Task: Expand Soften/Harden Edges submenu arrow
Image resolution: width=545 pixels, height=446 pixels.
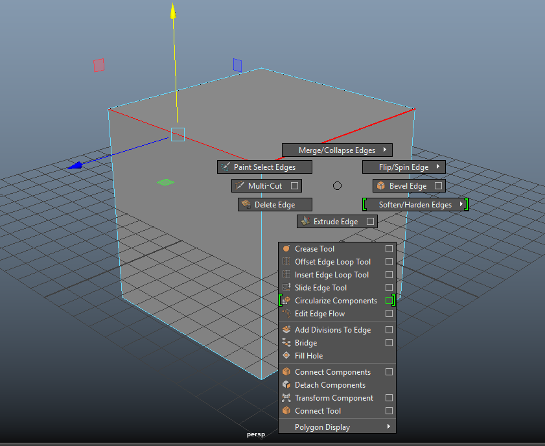Action: (461, 204)
